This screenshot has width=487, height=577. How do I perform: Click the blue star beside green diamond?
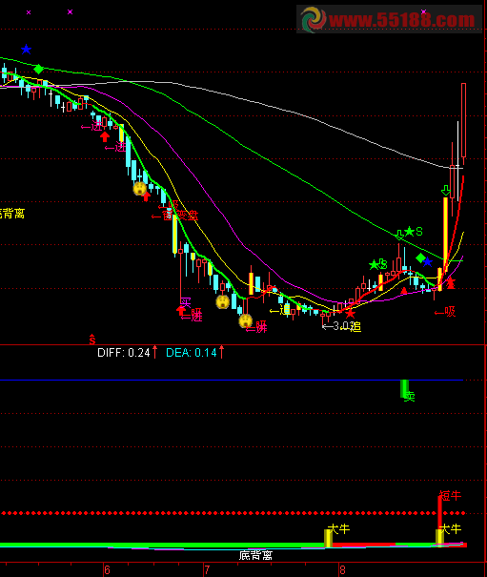point(427,262)
